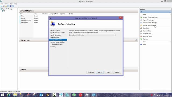Open the Help menu in the menu bar

click(x=15, y=4)
